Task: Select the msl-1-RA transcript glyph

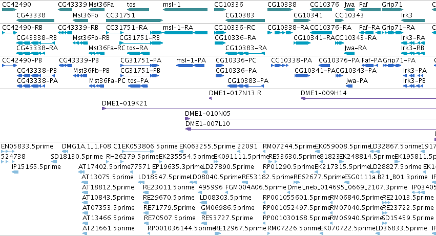Action: point(185,33)
